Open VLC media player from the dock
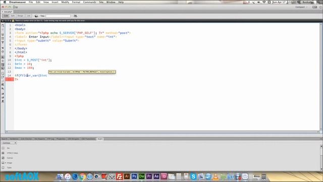The image size is (323, 182). point(216,176)
